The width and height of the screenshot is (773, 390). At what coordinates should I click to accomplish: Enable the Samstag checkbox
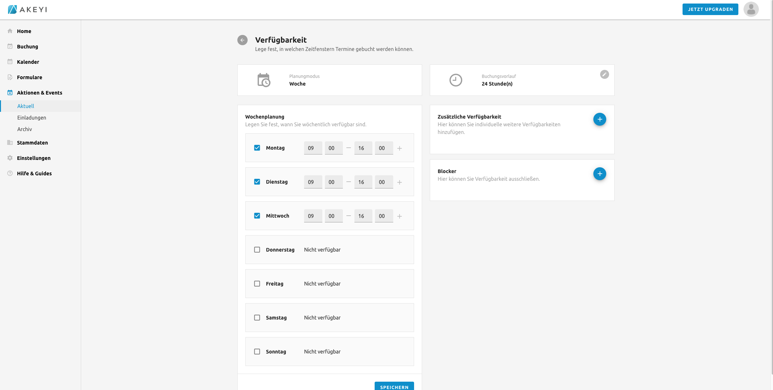pyautogui.click(x=257, y=318)
